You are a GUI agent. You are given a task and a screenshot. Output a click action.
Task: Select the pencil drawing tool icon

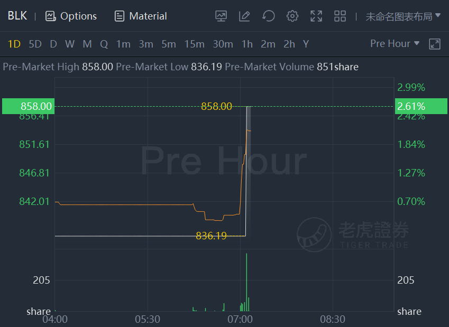244,16
